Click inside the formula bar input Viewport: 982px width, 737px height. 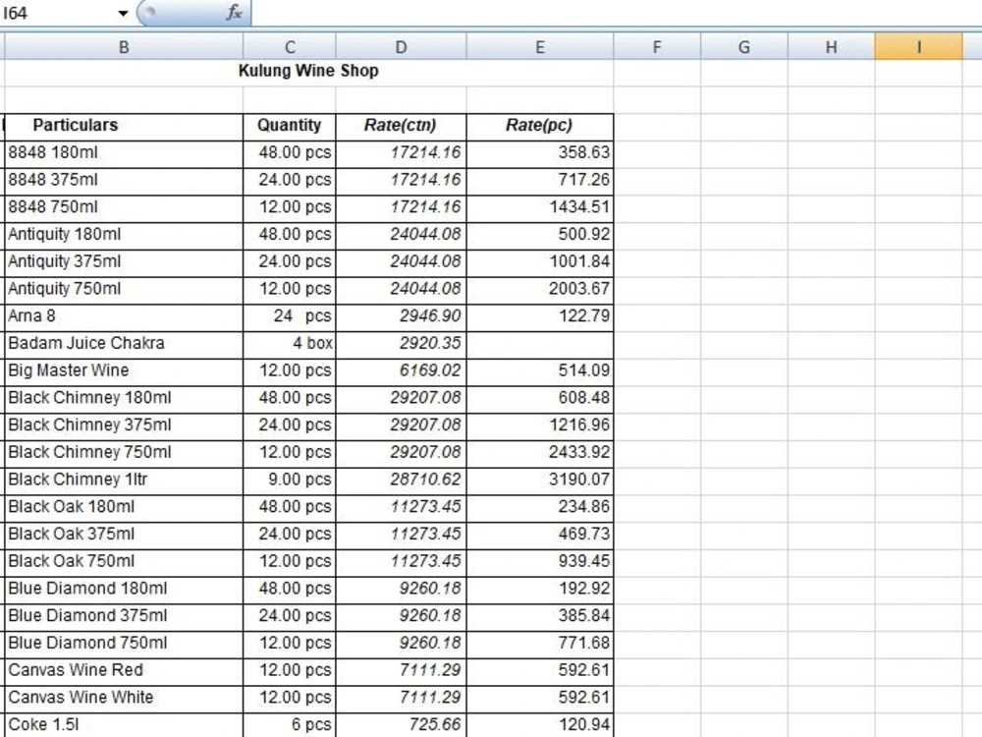[x=617, y=13]
